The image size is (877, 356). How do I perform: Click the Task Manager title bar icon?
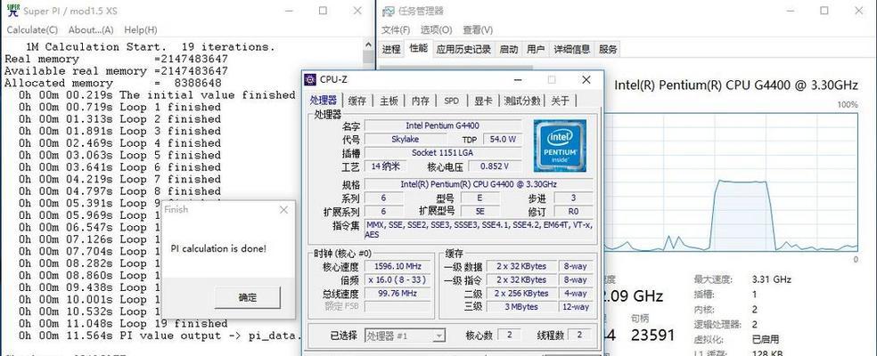[x=389, y=11]
